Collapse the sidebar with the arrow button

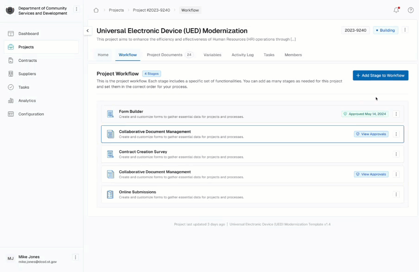pyautogui.click(x=88, y=31)
